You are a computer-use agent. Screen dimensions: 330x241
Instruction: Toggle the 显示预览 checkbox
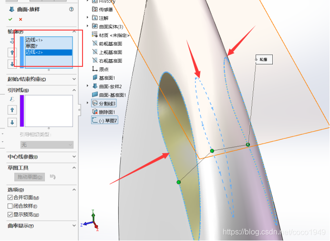[10, 215]
